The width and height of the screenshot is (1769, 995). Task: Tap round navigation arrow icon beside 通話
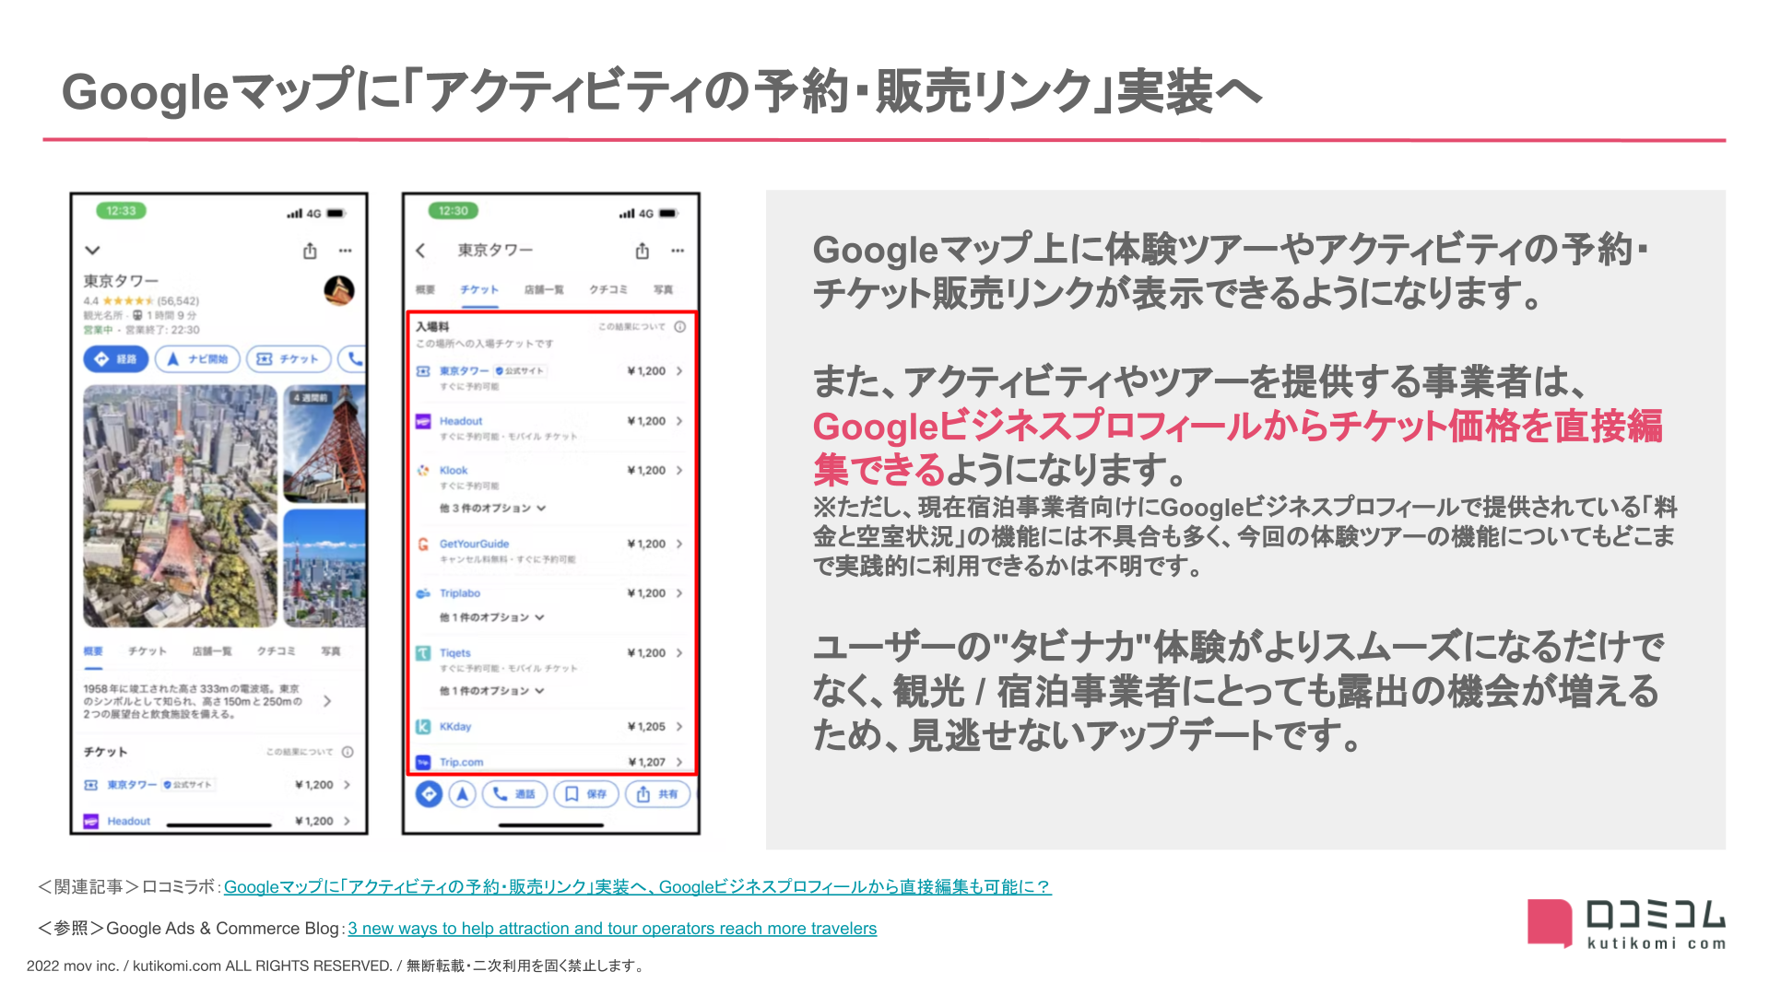point(463,793)
